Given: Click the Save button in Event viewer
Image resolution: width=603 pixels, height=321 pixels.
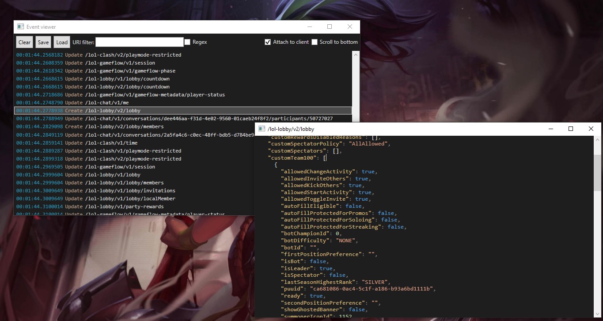Looking at the screenshot, I should 43,42.
